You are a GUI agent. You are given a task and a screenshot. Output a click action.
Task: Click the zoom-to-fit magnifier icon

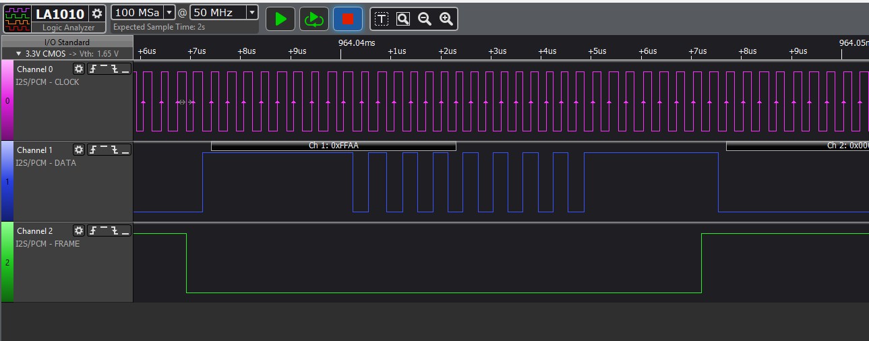point(403,19)
